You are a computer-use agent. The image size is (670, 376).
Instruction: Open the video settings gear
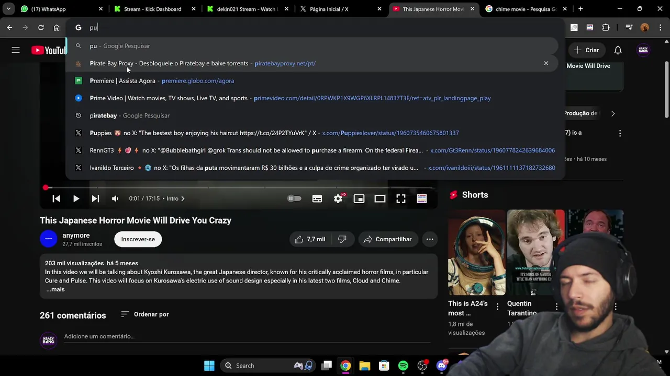click(x=338, y=198)
